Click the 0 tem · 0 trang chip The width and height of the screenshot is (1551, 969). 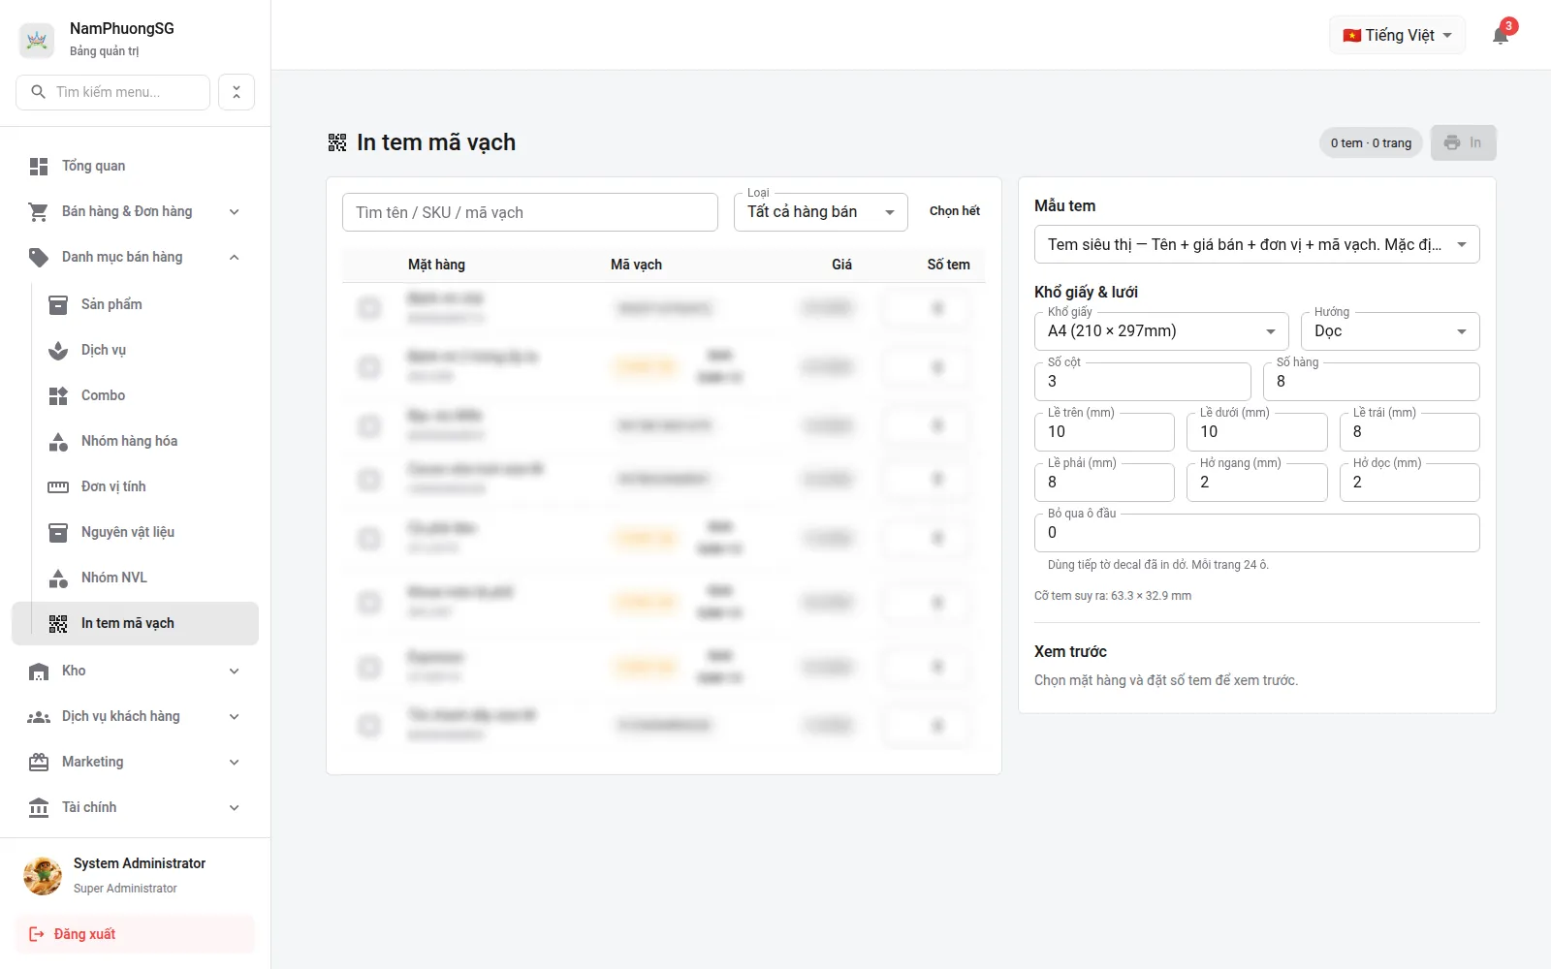click(x=1371, y=143)
